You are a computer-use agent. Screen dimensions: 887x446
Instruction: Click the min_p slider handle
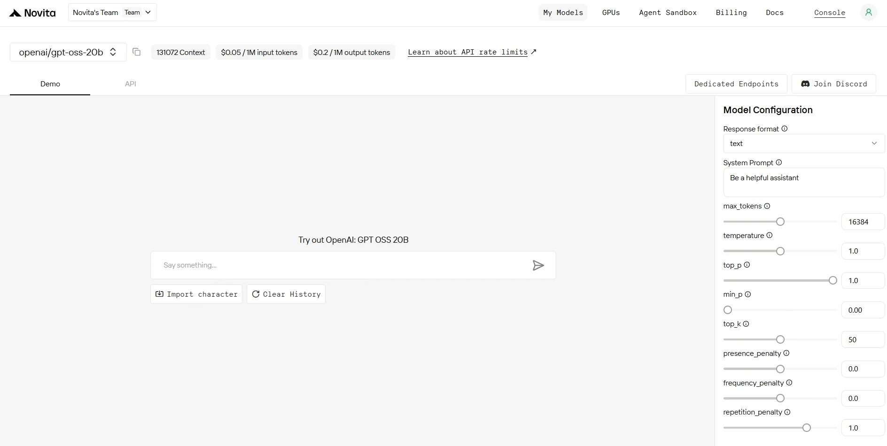tap(728, 310)
